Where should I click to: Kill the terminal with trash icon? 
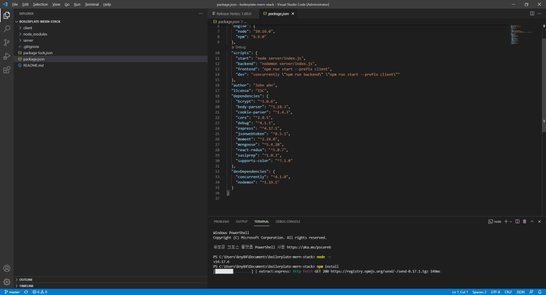tap(525, 221)
